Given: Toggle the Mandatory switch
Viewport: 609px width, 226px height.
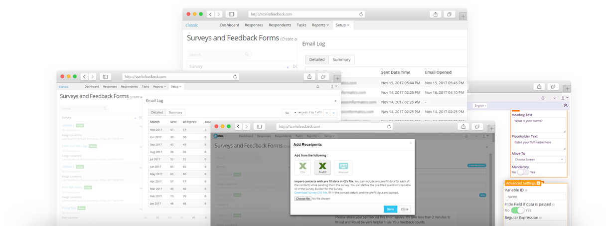Looking at the screenshot, I should (522, 172).
